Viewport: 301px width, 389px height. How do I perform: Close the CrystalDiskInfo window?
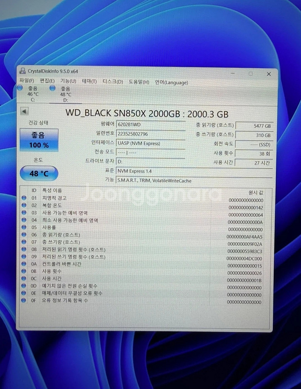tap(269, 74)
